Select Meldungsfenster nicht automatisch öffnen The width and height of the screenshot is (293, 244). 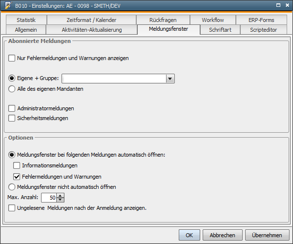pos(12,186)
